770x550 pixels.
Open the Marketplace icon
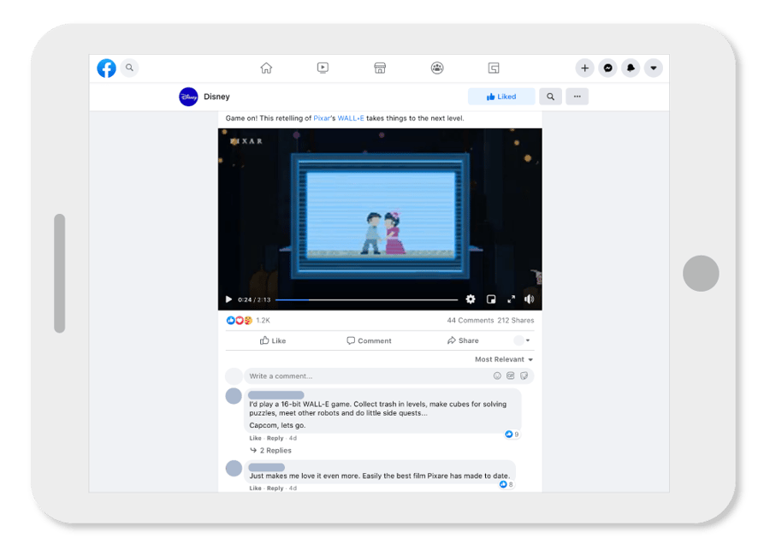379,68
